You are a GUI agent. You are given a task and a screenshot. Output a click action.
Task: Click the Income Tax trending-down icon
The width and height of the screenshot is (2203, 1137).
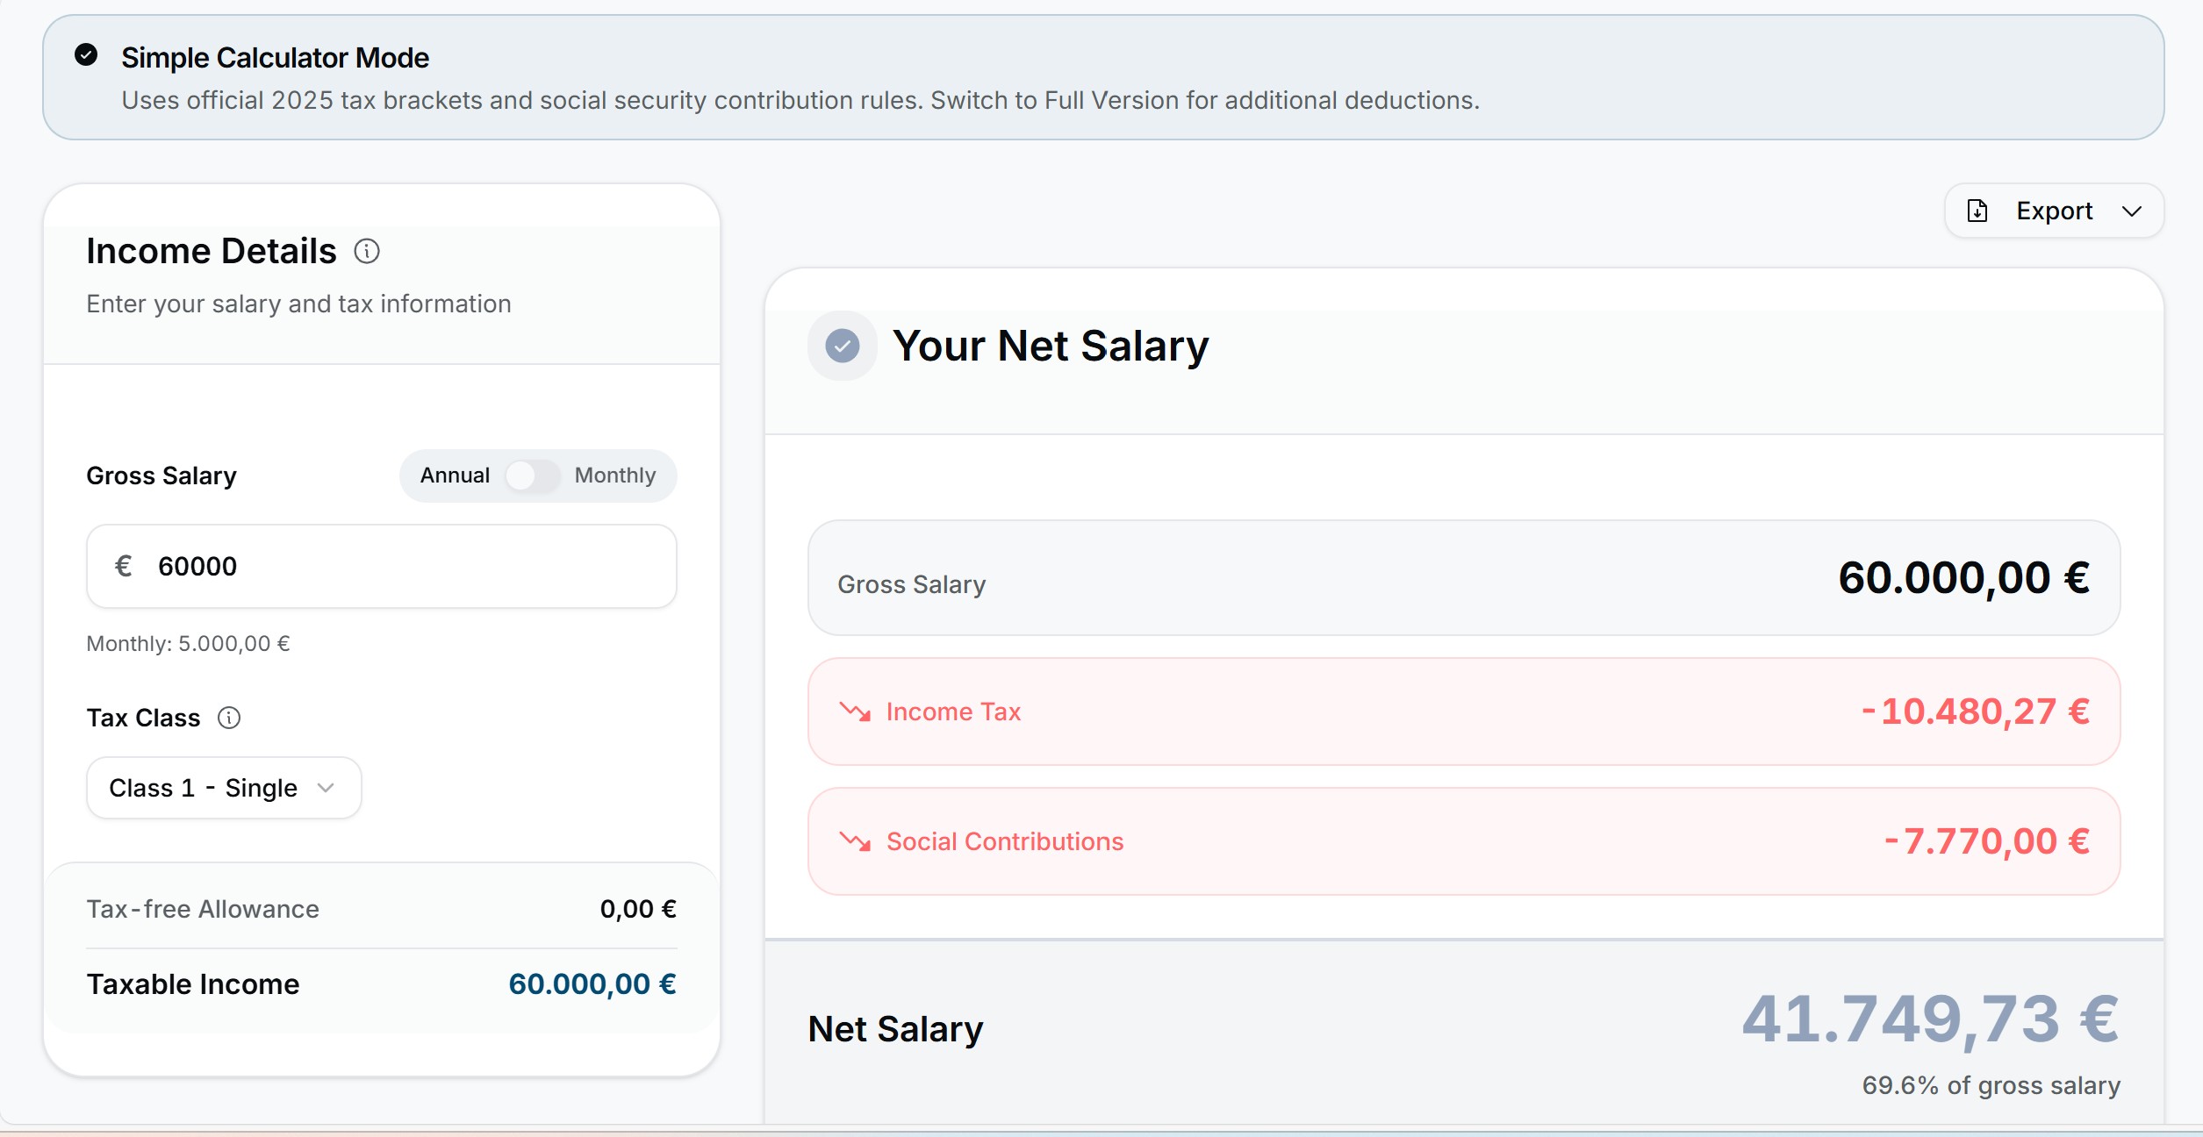[x=855, y=711]
